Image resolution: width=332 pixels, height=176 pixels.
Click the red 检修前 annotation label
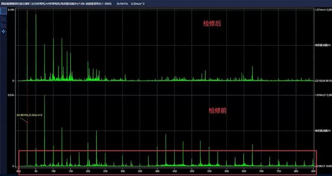(x=217, y=110)
